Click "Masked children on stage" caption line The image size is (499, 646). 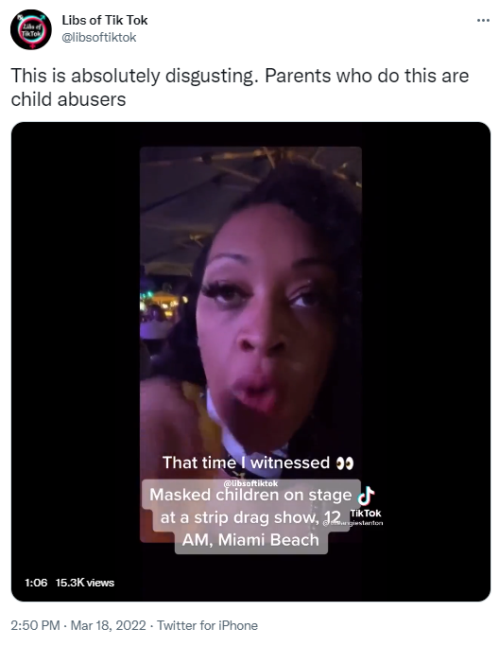click(250, 495)
